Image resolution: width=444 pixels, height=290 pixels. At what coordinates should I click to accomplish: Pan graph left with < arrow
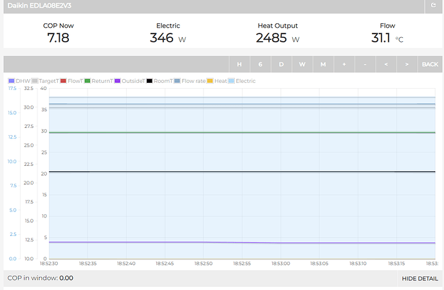pyautogui.click(x=385, y=64)
